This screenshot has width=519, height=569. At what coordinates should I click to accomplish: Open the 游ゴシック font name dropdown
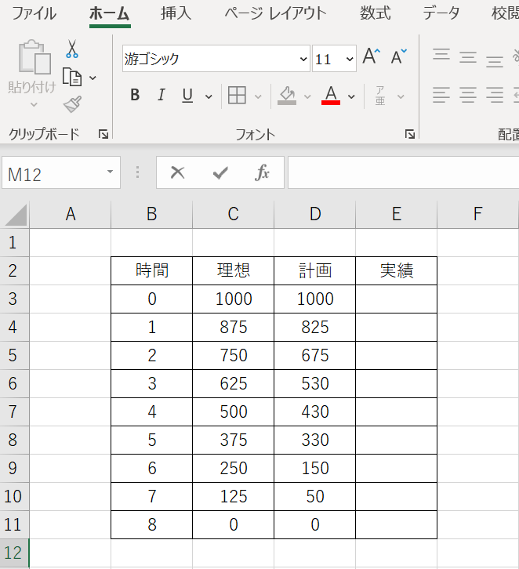[x=303, y=59]
